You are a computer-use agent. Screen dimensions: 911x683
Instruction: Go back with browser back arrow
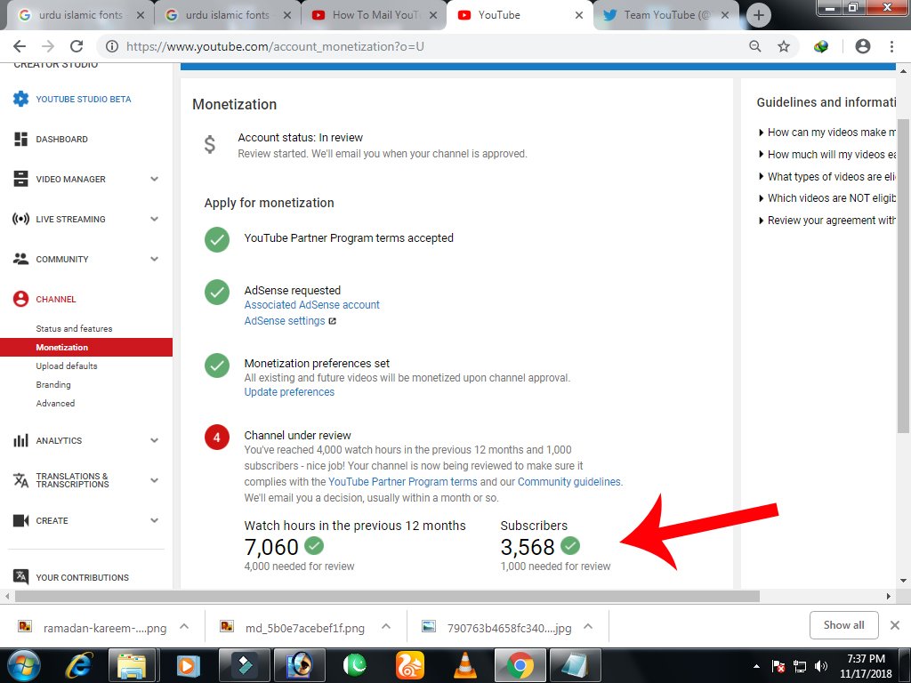click(x=20, y=46)
